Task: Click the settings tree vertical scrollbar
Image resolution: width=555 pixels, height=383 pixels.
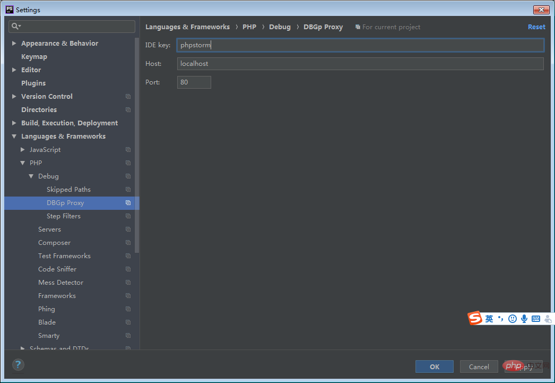Action: click(137, 145)
